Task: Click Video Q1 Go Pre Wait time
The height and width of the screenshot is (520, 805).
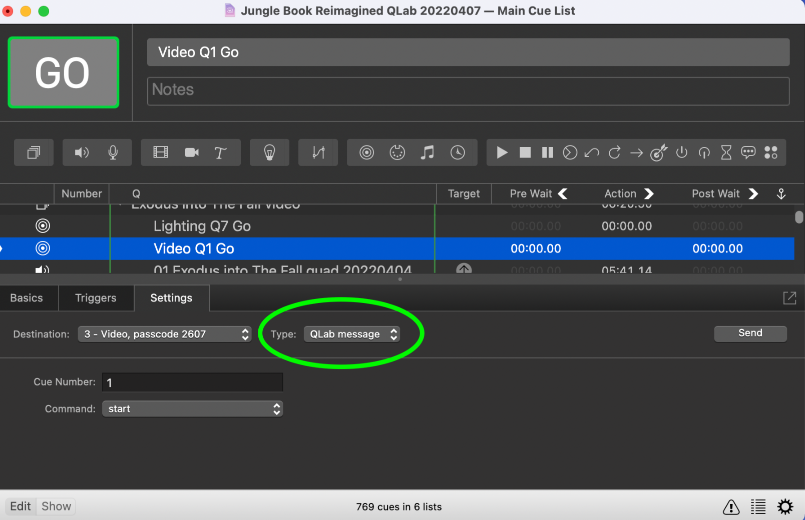Action: (536, 248)
